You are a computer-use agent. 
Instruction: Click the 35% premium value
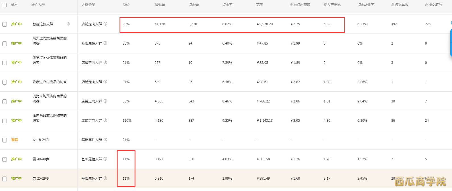point(126,43)
